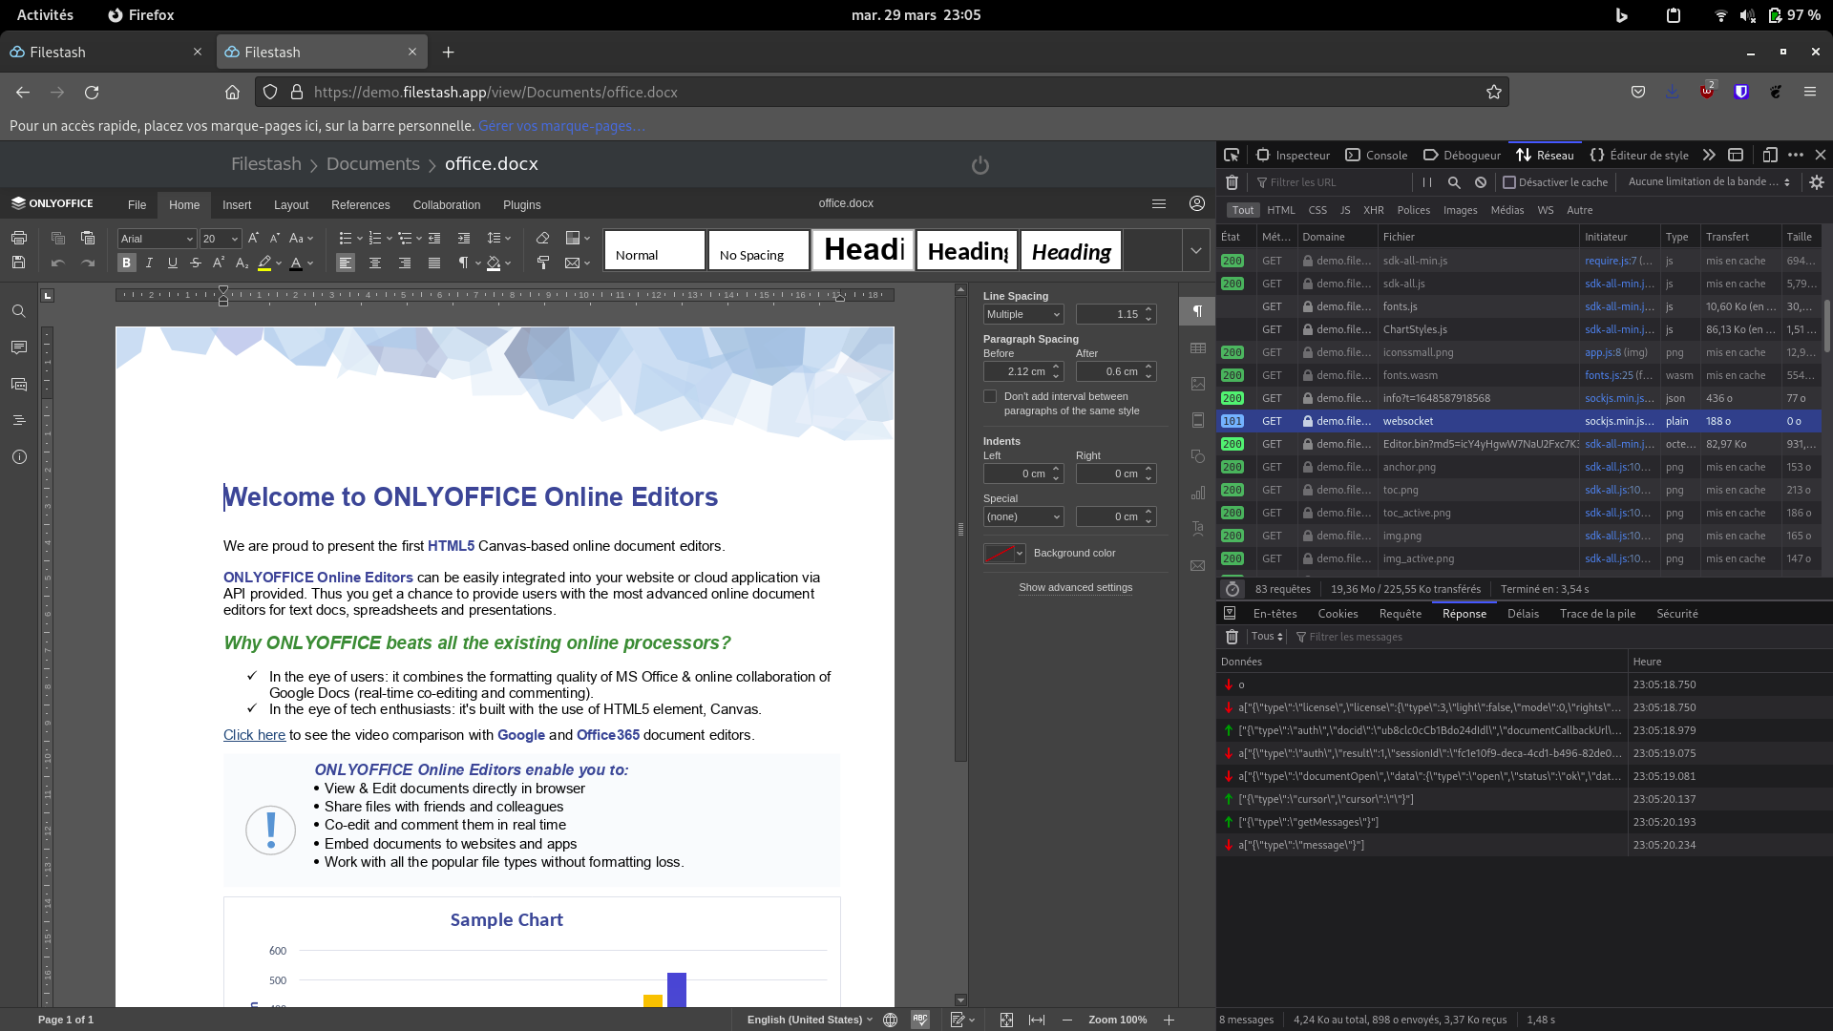Increment the font size
Image resolution: width=1833 pixels, height=1031 pixels.
coord(253,238)
